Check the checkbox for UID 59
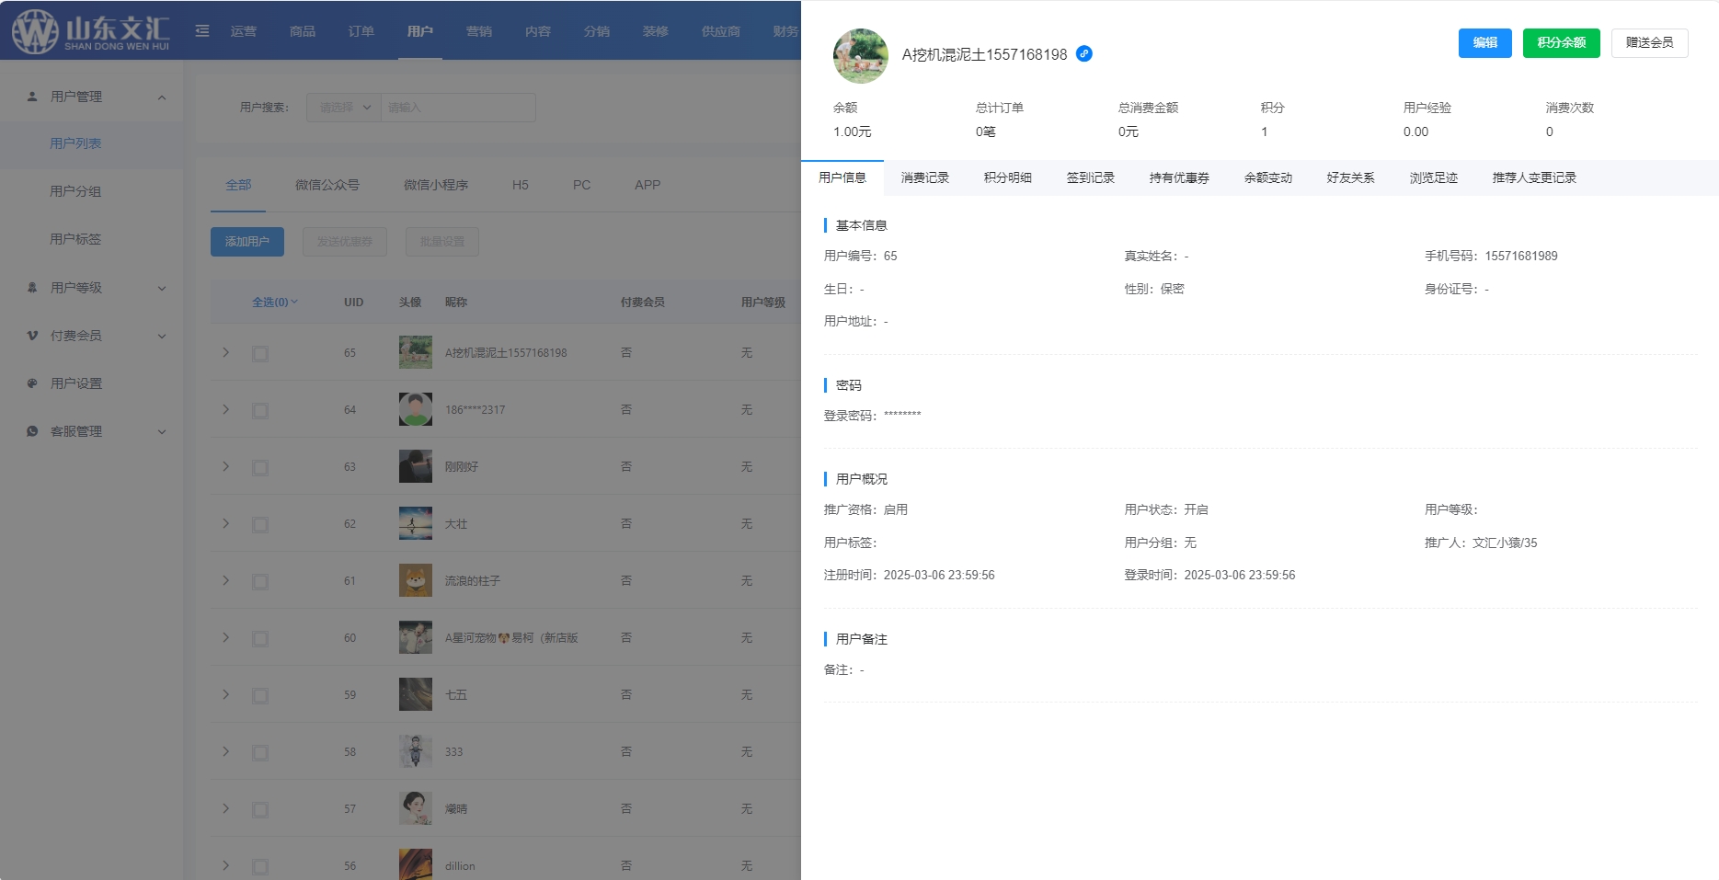This screenshot has width=1719, height=880. [x=260, y=695]
